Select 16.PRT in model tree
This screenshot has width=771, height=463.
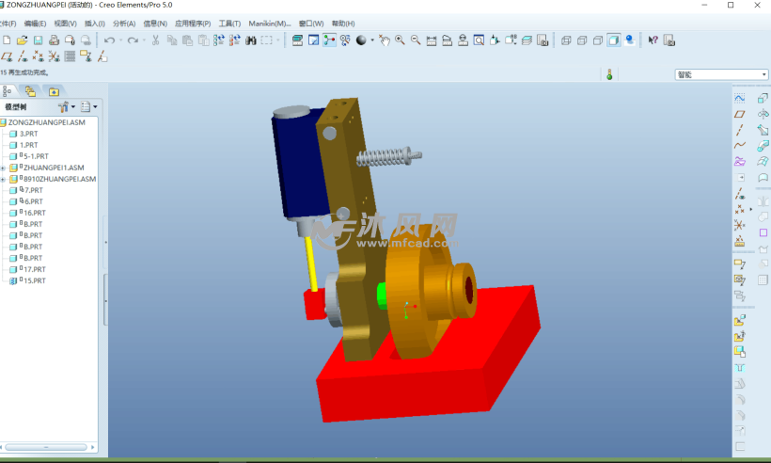[x=34, y=213]
